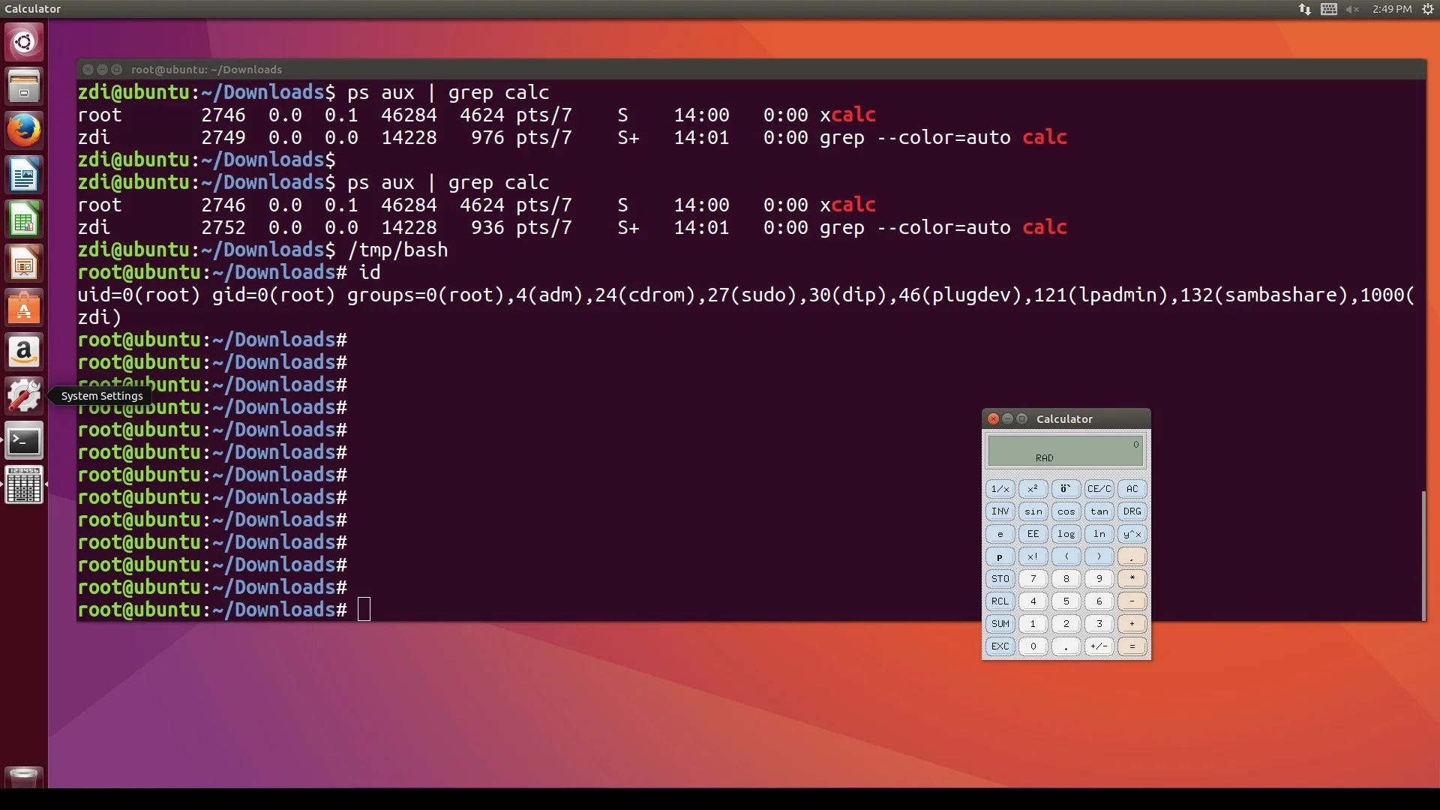The image size is (1440, 810).
Task: Click the 0 digit key
Action: [x=1033, y=646]
